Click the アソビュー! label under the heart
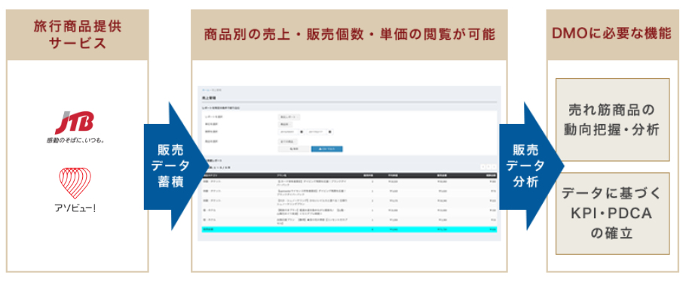This screenshot has height=288, width=686. tap(75, 208)
